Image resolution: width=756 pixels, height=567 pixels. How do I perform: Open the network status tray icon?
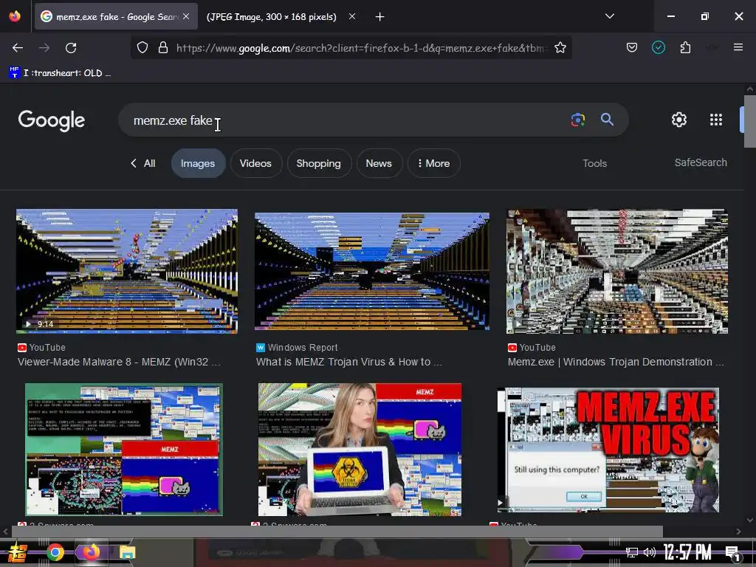pyautogui.click(x=632, y=552)
